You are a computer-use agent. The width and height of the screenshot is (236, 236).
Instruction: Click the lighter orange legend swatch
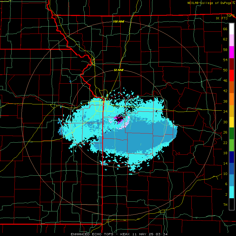(x=232, y=99)
